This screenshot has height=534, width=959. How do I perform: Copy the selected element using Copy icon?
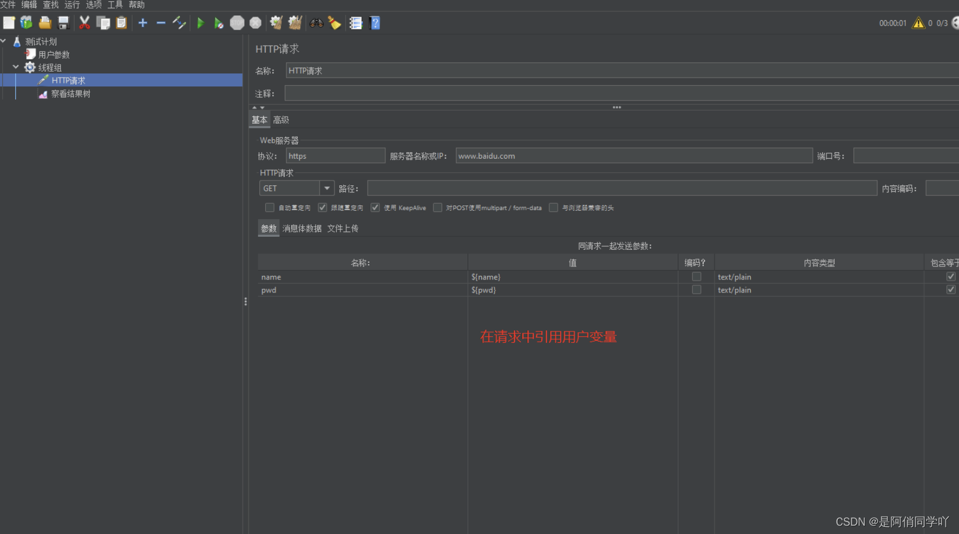pos(103,23)
